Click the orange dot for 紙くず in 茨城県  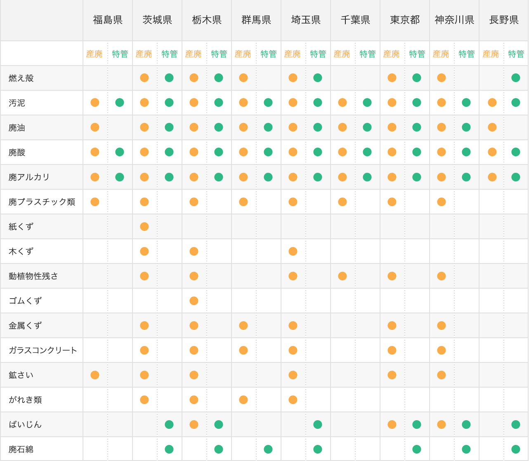[144, 226]
